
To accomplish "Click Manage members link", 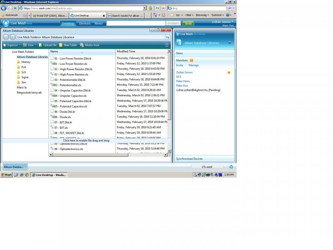I will [x=194, y=65].
